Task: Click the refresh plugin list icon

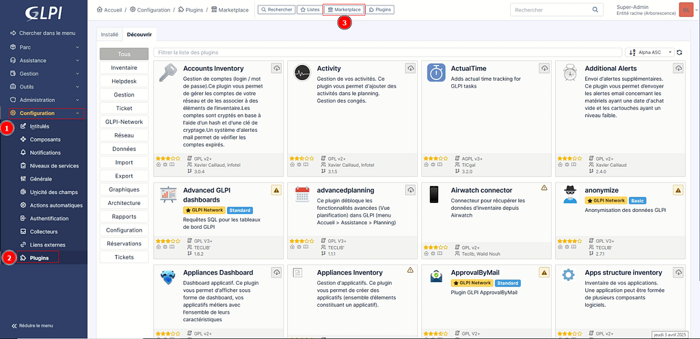Action: (x=679, y=52)
